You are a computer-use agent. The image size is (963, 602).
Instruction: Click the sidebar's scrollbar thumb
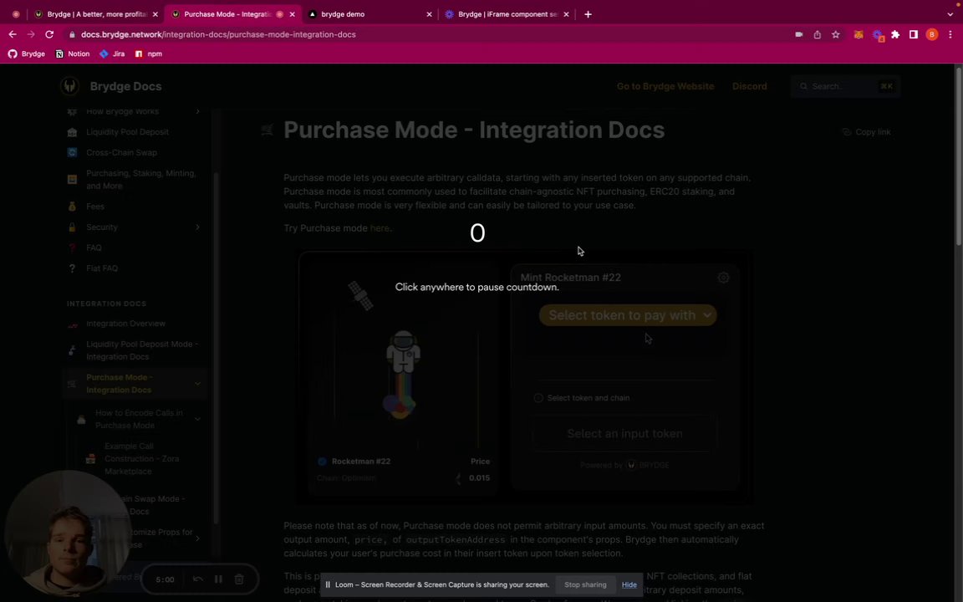coord(216,349)
